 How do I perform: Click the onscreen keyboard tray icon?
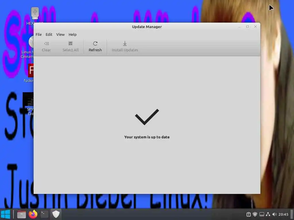(262, 214)
